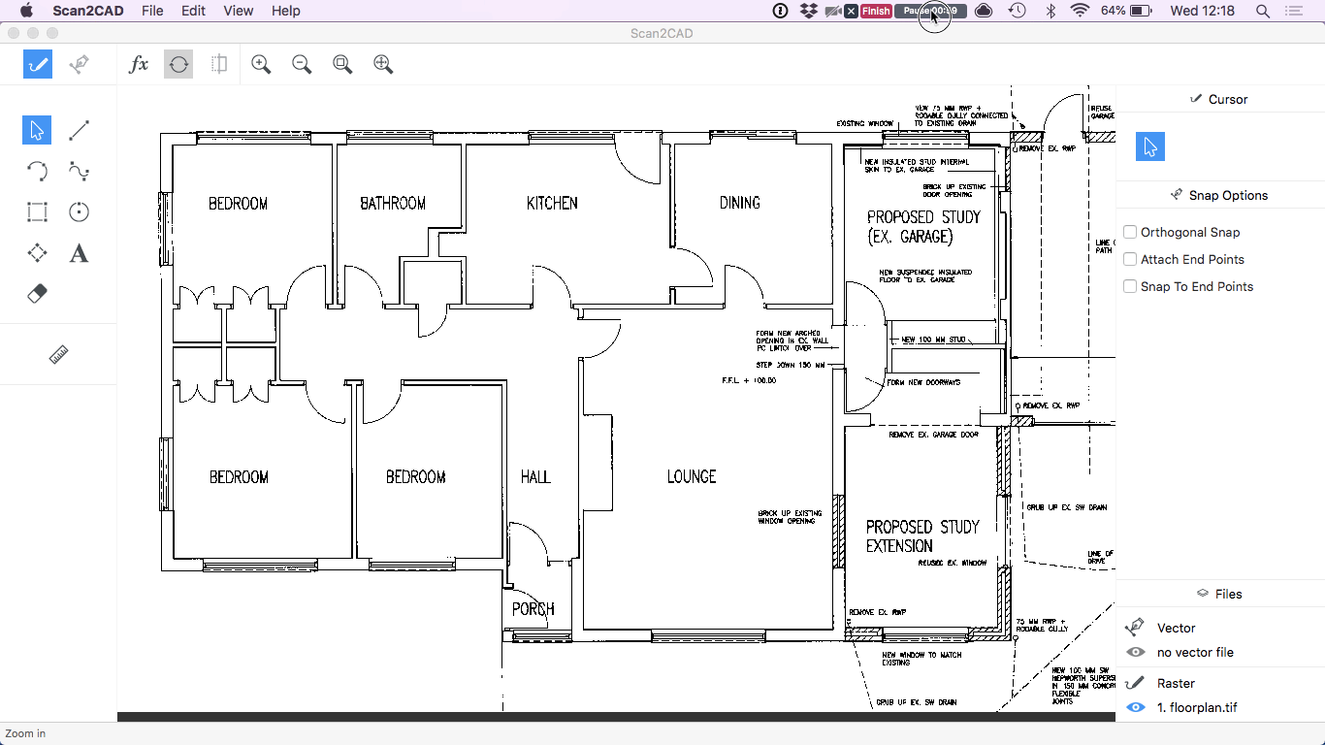Collapse the Snap Options section
1325x745 pixels.
coord(1219,195)
